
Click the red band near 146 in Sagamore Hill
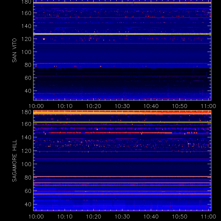pyautogui.click(x=110, y=133)
